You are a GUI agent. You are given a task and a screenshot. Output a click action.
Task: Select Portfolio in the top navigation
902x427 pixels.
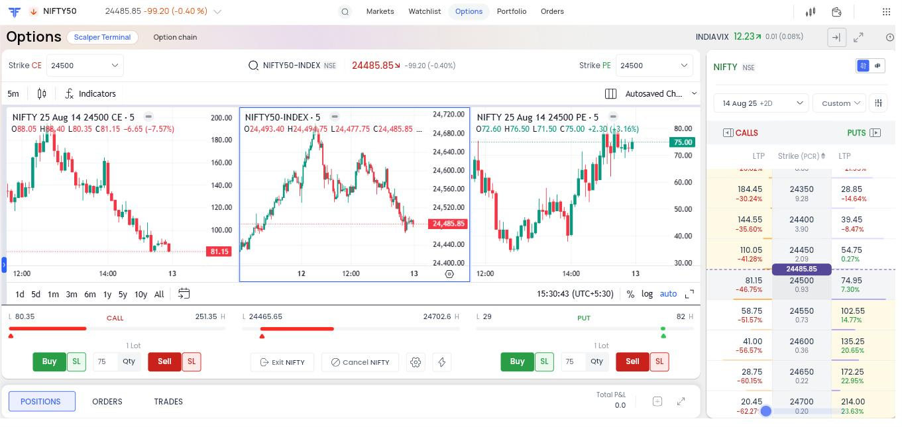(512, 11)
